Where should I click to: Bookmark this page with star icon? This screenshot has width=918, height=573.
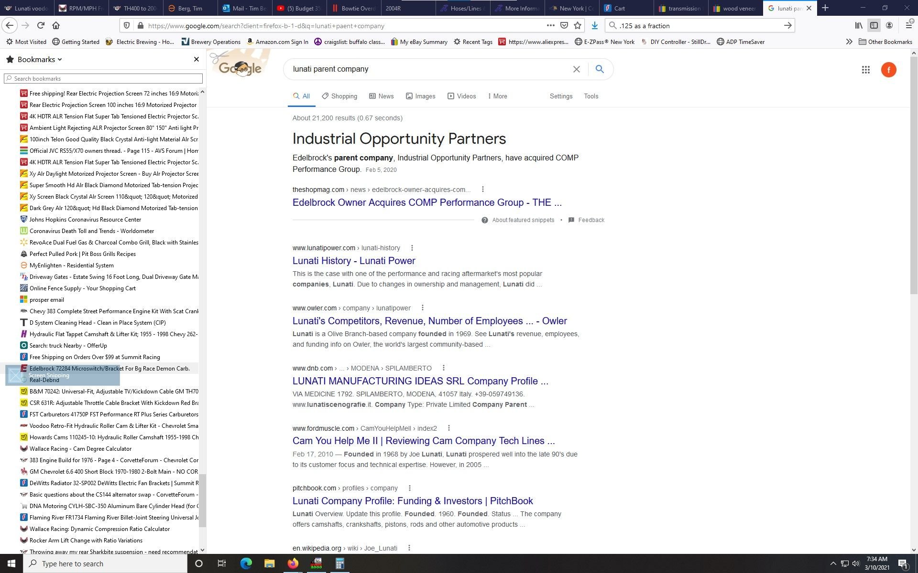point(578,26)
